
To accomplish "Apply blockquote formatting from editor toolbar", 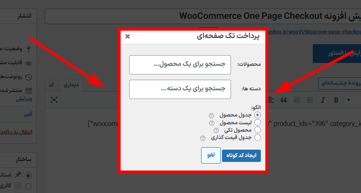I will (283, 100).
